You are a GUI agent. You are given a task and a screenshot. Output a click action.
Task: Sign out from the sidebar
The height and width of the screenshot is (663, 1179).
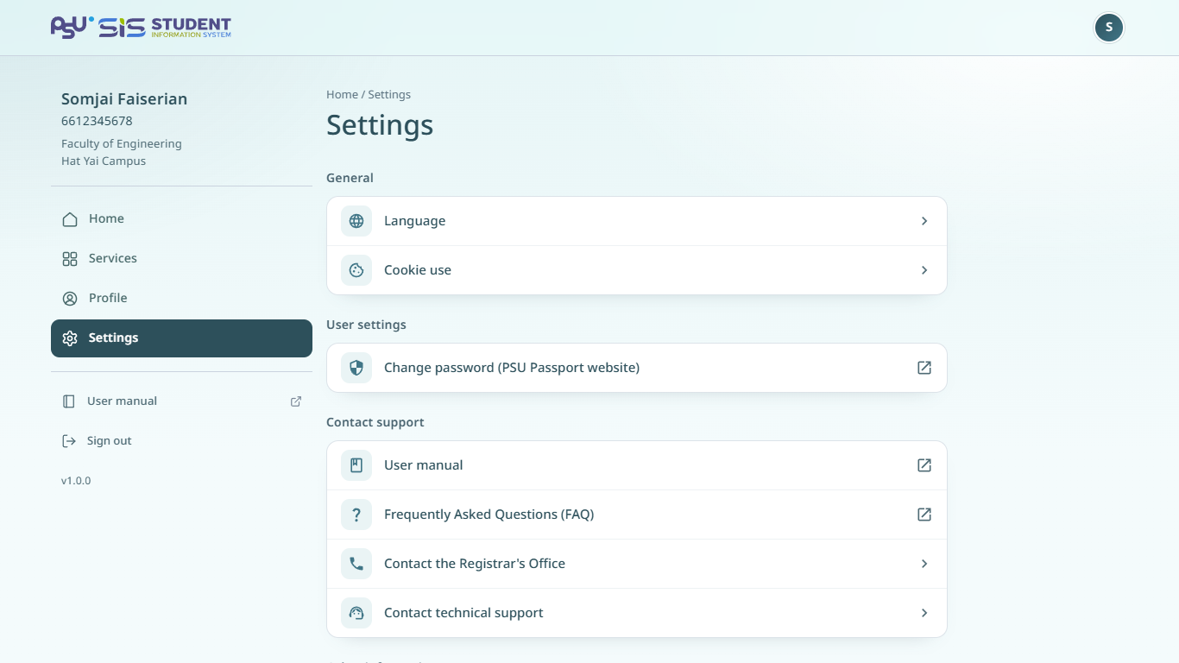tap(181, 441)
